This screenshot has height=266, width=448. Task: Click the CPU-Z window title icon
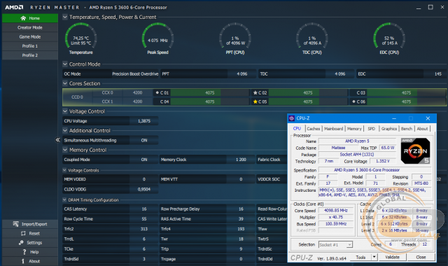tap(291, 118)
